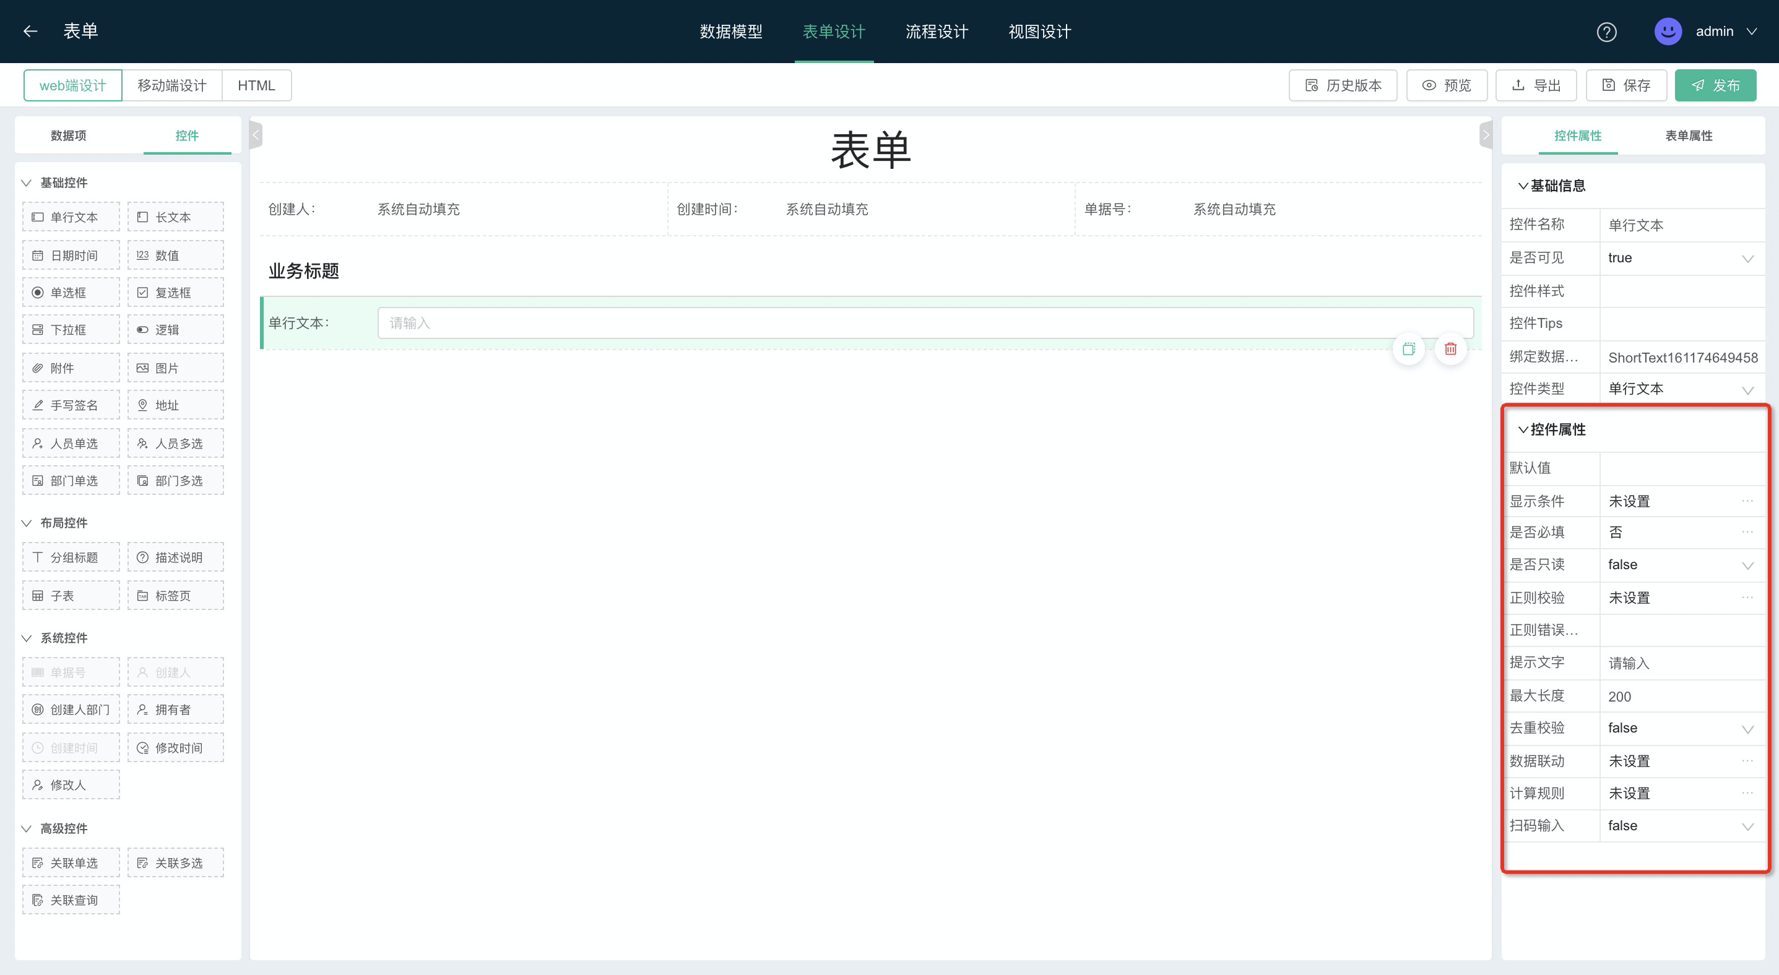Screen dimensions: 1779x975
Task: Collapse the left panel with arrow handle
Action: pos(256,134)
